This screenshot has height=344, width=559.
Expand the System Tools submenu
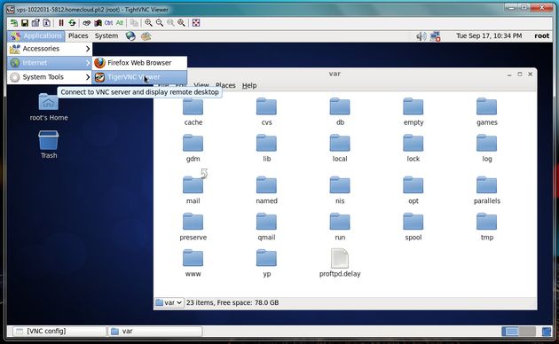50,77
